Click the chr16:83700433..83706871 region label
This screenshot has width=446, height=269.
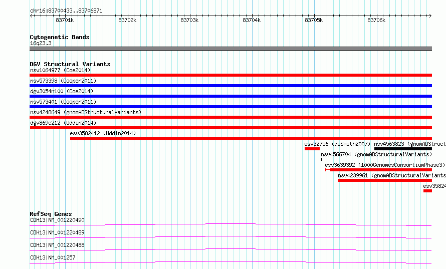point(66,11)
